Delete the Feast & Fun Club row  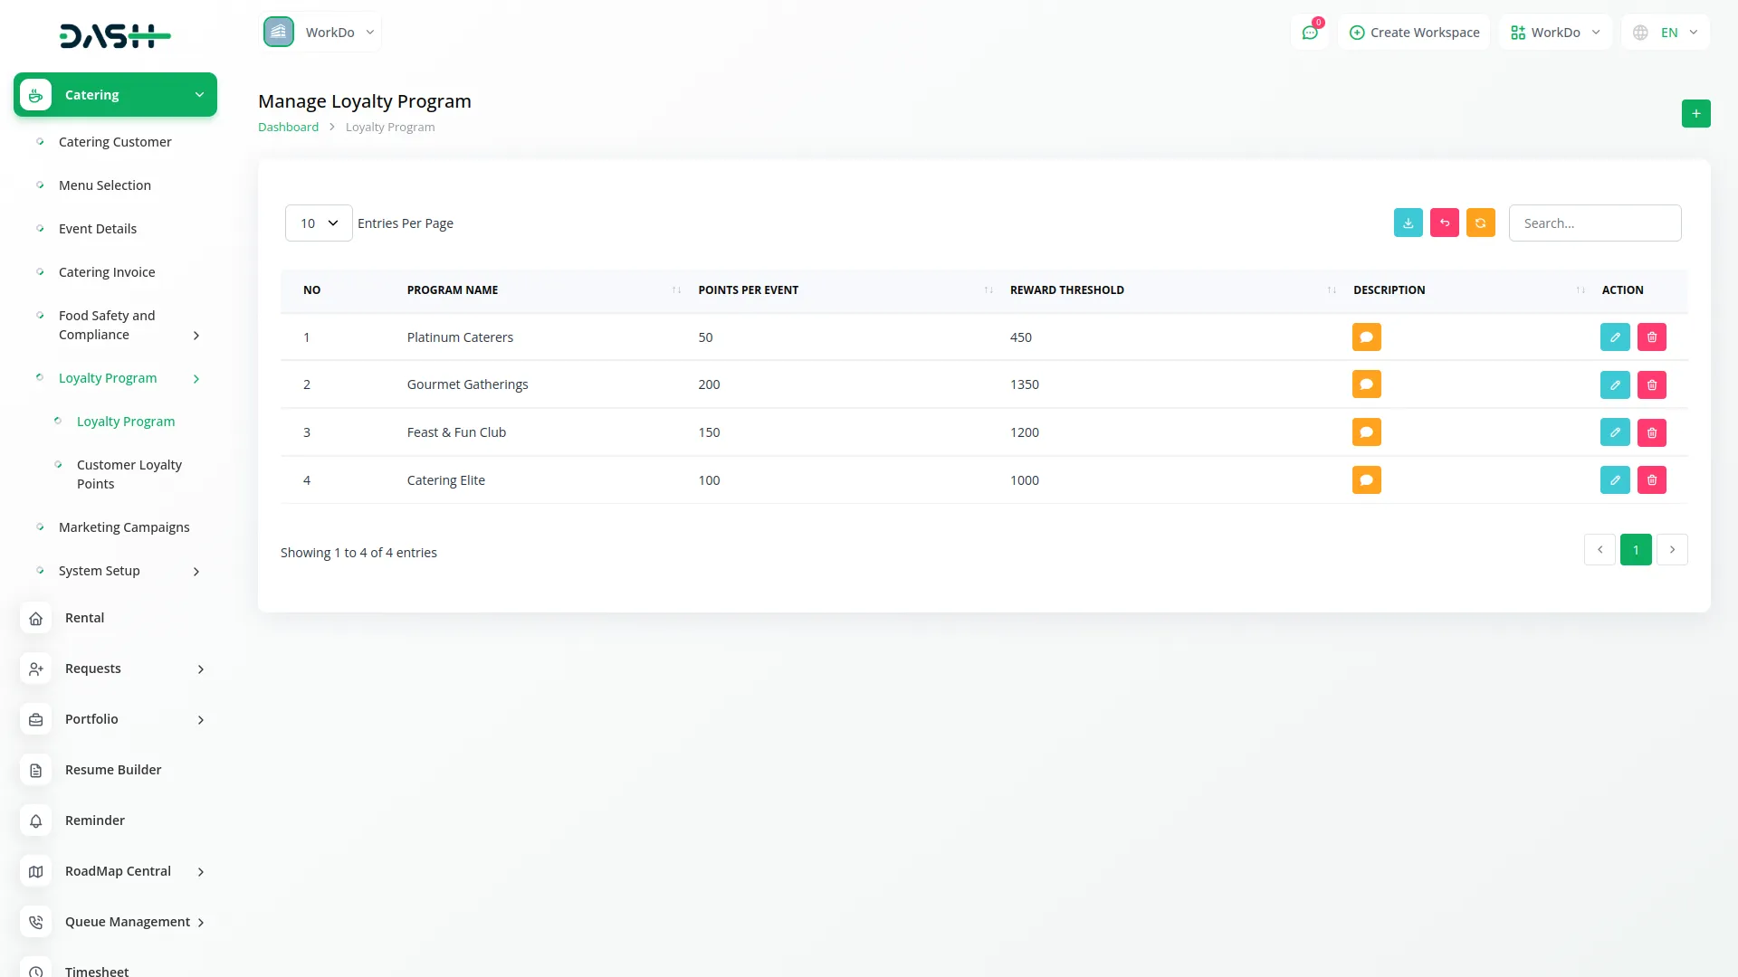click(x=1651, y=432)
